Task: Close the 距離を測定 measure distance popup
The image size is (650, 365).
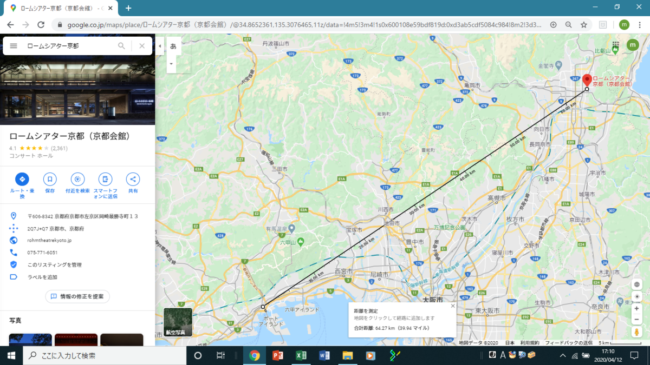Action: pyautogui.click(x=453, y=306)
